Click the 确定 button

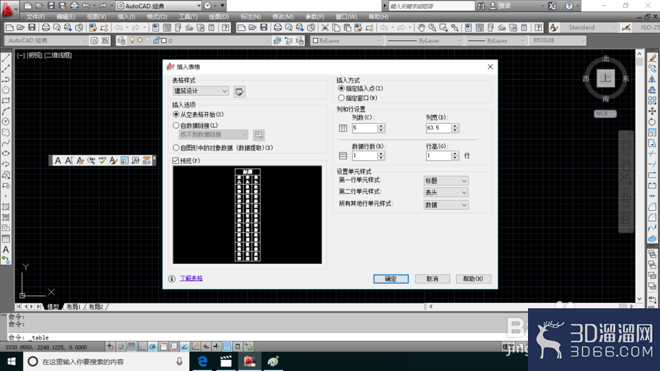(391, 279)
